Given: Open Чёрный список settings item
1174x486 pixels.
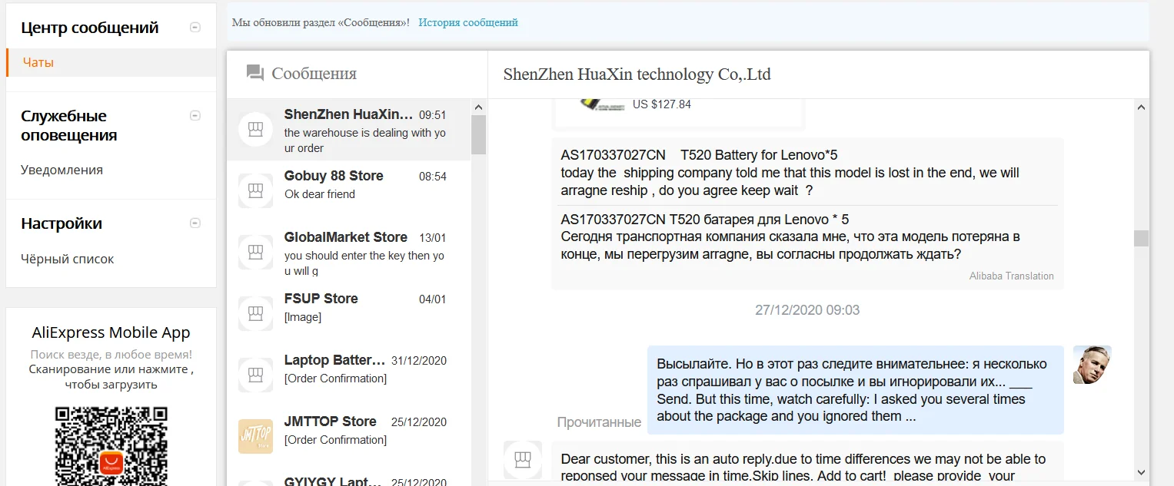Looking at the screenshot, I should (68, 259).
